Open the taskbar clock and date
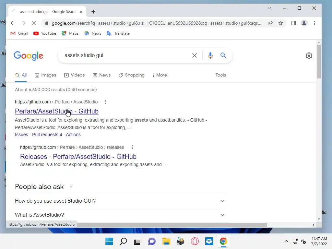 319,241
